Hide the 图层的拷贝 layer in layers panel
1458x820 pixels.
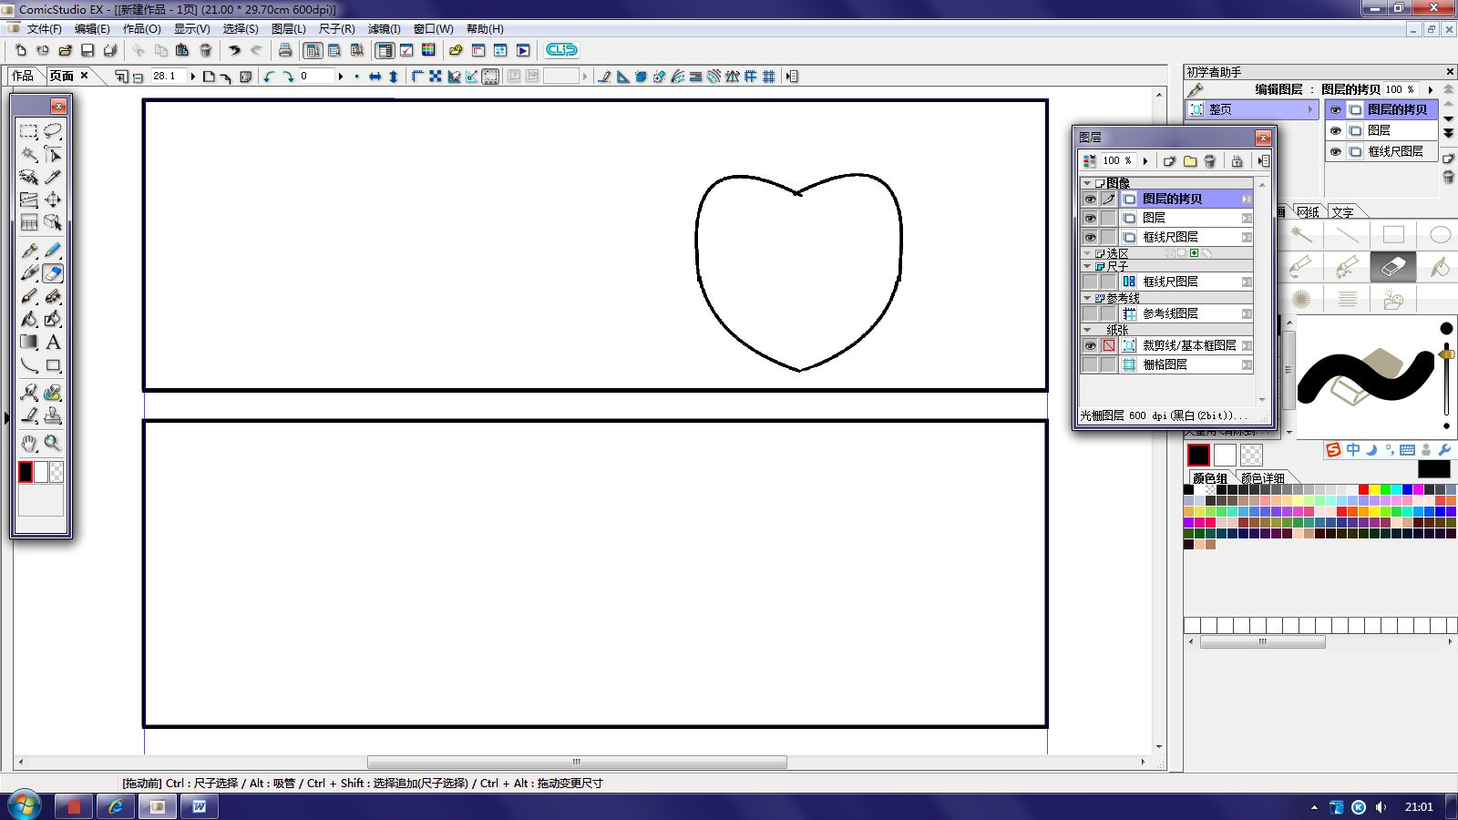(1090, 199)
